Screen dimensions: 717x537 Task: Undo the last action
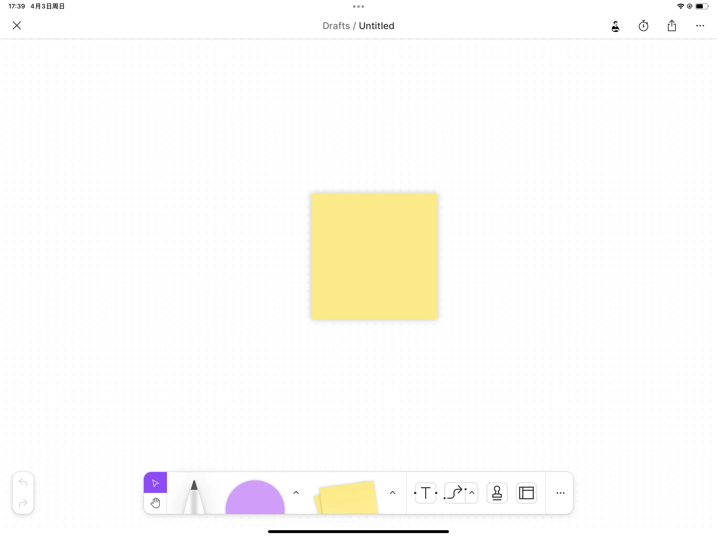pos(23,482)
